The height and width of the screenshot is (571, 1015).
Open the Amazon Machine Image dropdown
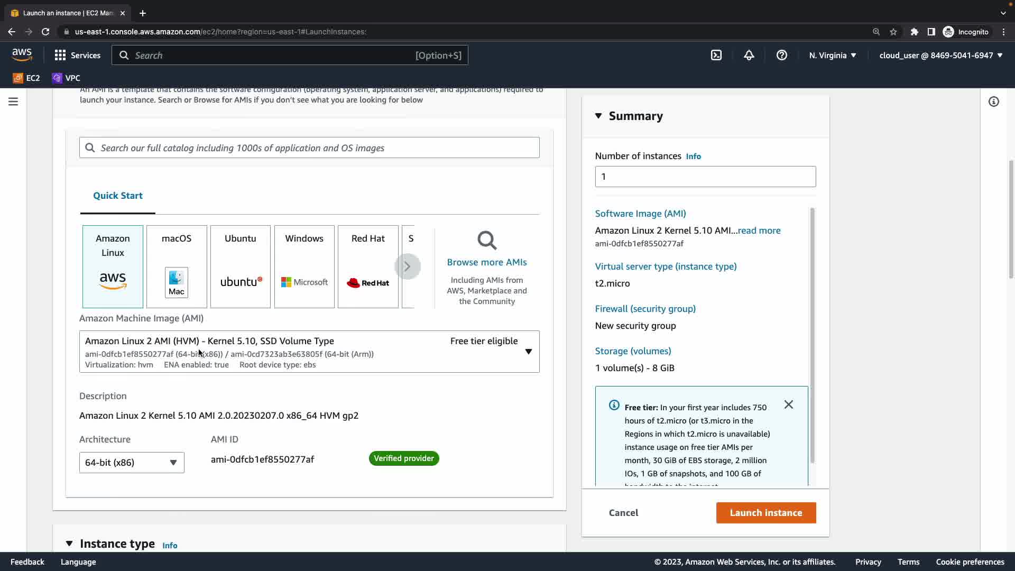(x=528, y=352)
